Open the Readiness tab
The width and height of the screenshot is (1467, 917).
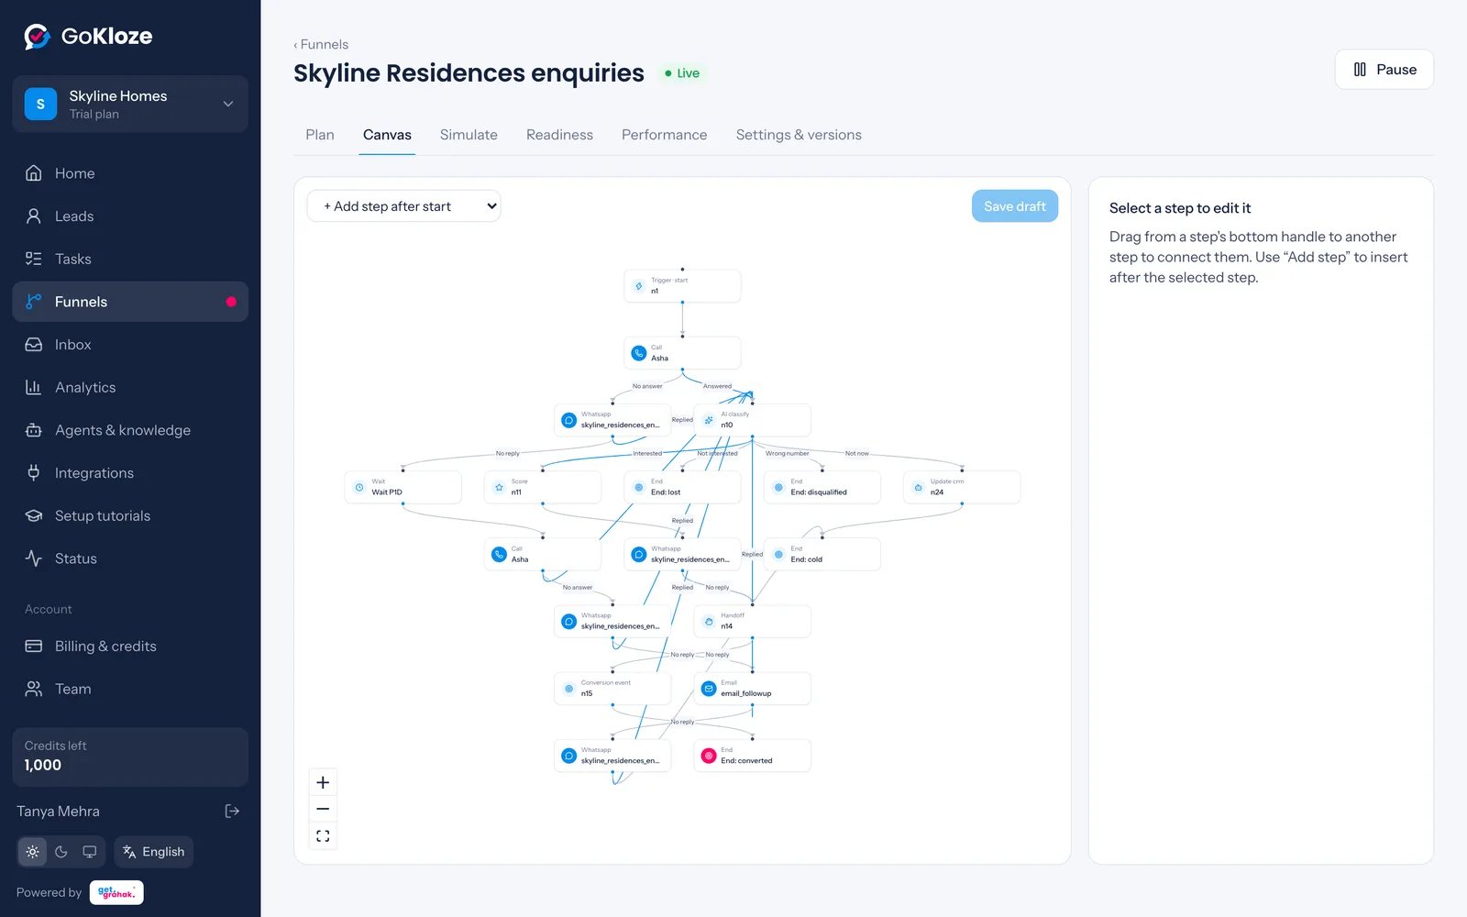pyautogui.click(x=559, y=135)
